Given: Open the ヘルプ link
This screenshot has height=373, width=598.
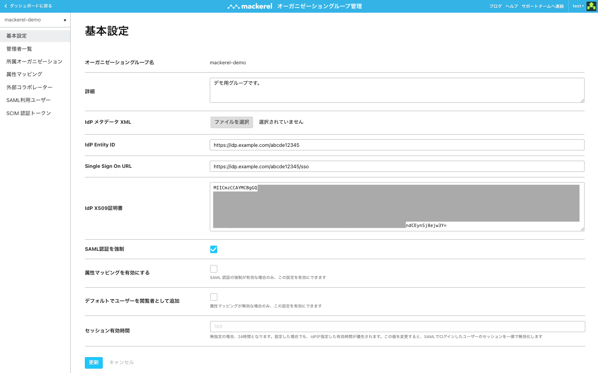Looking at the screenshot, I should pos(512,6).
